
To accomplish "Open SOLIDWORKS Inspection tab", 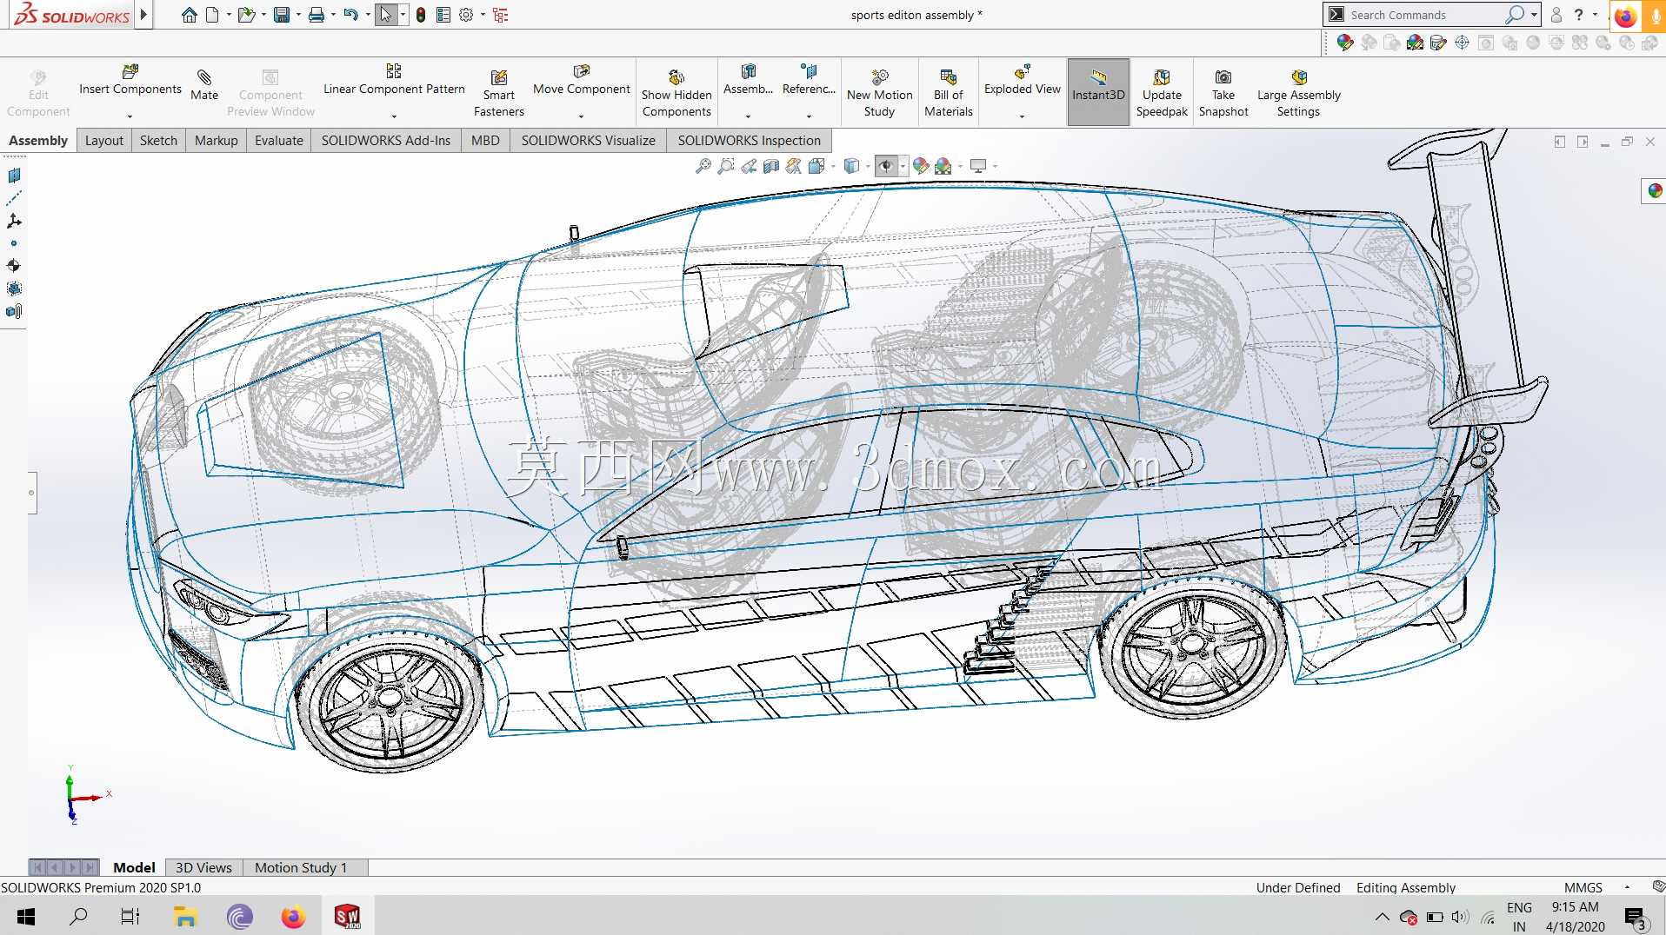I will pyautogui.click(x=750, y=141).
